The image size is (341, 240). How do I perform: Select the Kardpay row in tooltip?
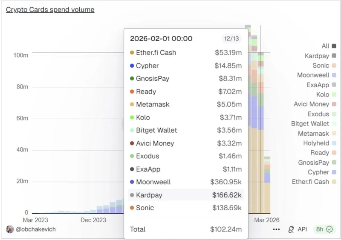click(185, 195)
